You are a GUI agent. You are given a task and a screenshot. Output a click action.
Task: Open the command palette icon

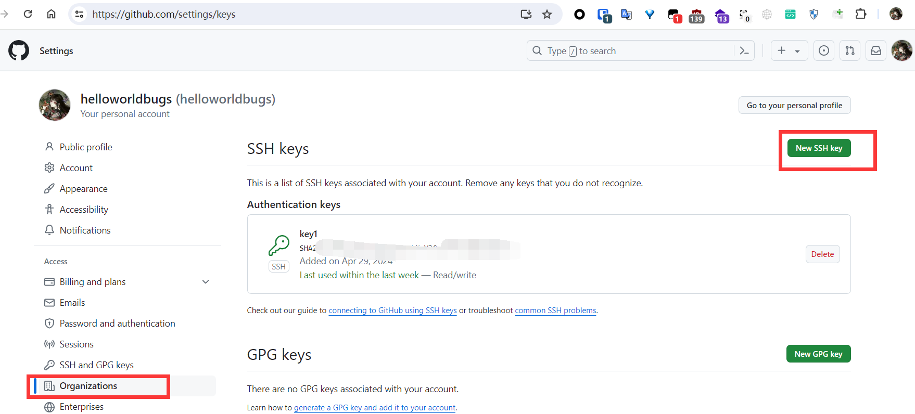tap(744, 50)
